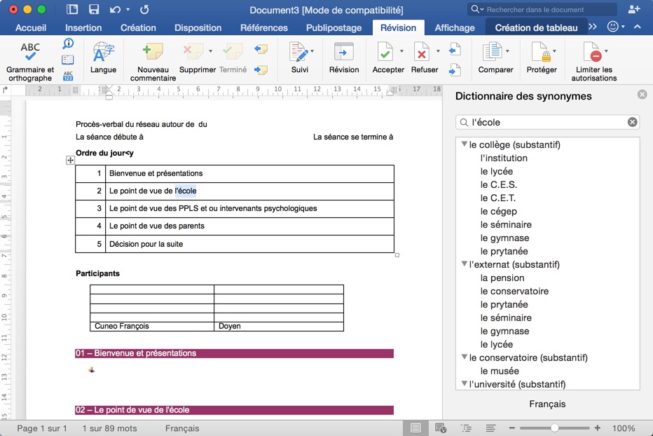Save the document with the floppy icon
The width and height of the screenshot is (653, 436).
(94, 9)
